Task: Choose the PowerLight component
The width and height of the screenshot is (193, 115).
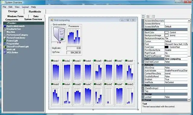Action: [x=12, y=41]
